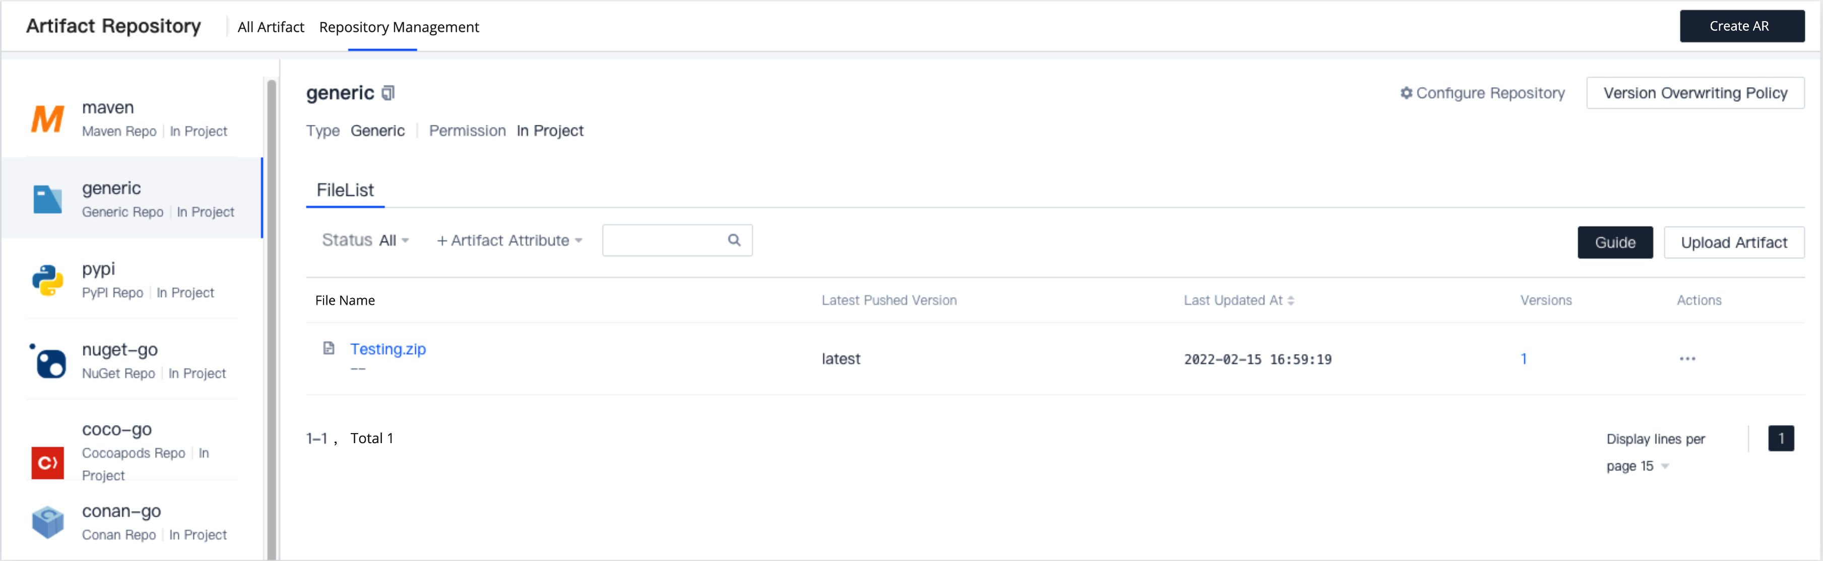Select the FileList tab
The height and width of the screenshot is (561, 1823).
pyautogui.click(x=345, y=189)
